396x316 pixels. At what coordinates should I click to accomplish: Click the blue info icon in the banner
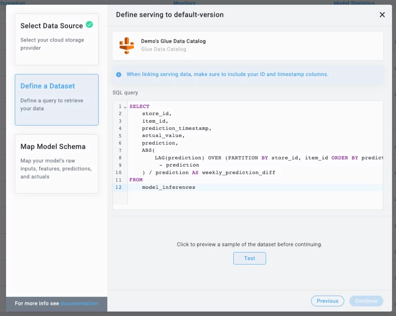click(x=118, y=75)
